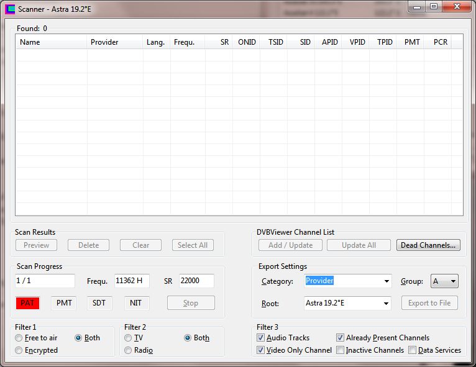Click the PMT status indicator

64,303
